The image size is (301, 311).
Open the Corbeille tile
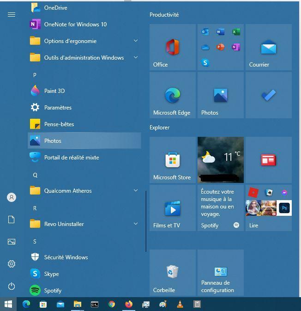pyautogui.click(x=173, y=273)
